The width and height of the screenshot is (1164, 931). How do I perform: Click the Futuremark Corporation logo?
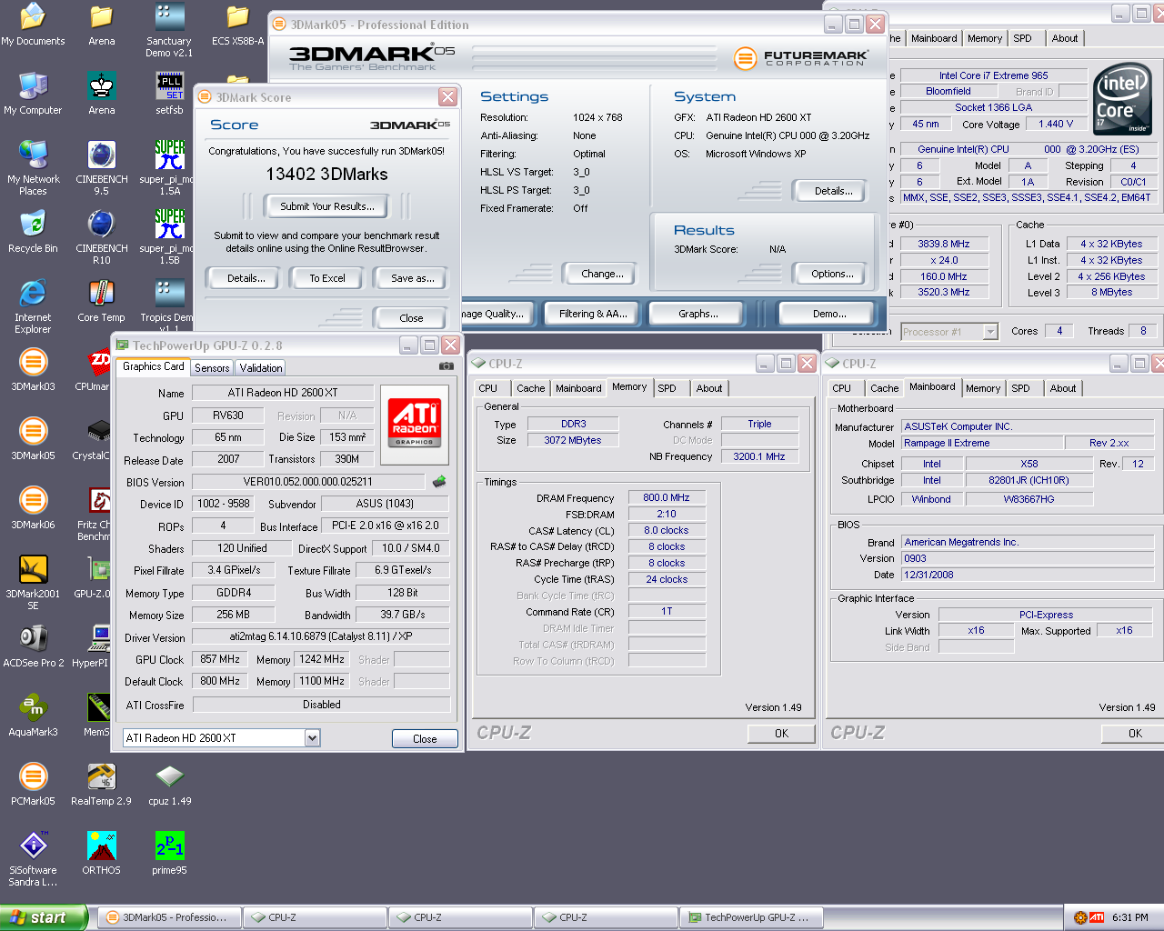pyautogui.click(x=801, y=58)
